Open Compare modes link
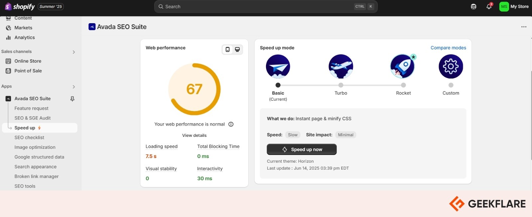 coord(448,48)
